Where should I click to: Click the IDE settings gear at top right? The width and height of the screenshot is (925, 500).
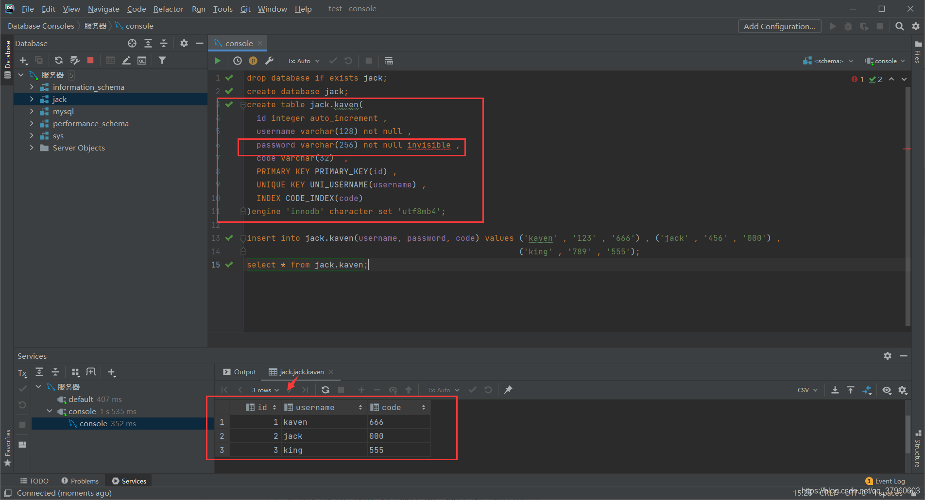tap(916, 26)
